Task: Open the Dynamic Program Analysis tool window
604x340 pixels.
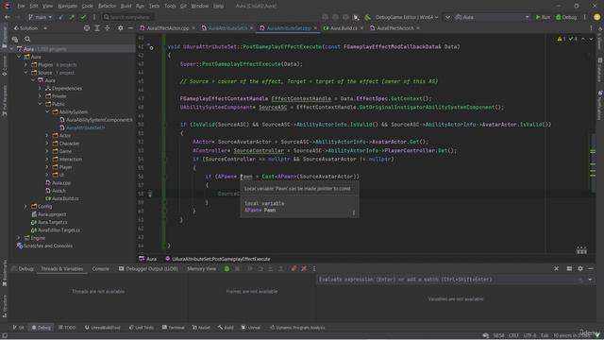Action: coord(297,328)
